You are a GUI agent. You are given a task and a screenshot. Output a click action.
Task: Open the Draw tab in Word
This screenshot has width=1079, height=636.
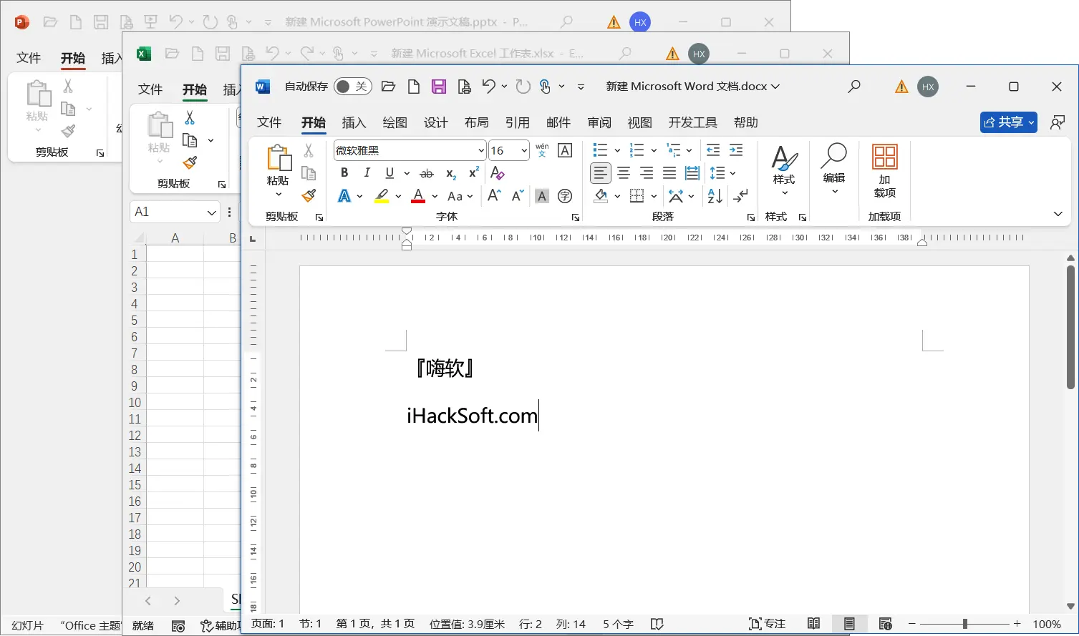point(395,122)
